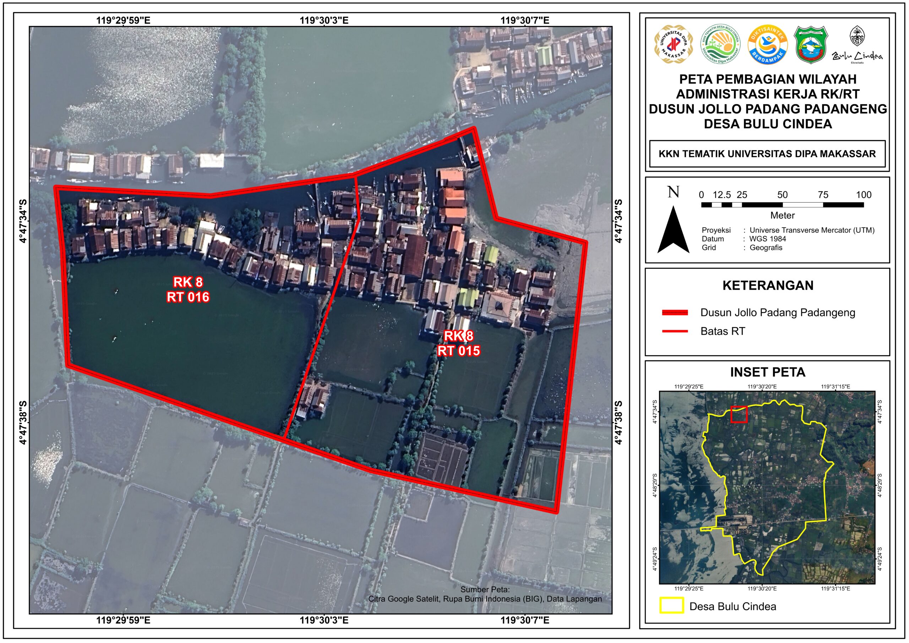Click the yellow Desa Bulu Cindea swatch
The height and width of the screenshot is (643, 909).
click(x=671, y=606)
